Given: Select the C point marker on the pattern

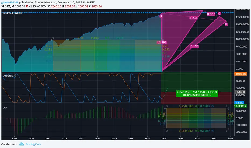Looking at the screenshot, I should [219, 14].
